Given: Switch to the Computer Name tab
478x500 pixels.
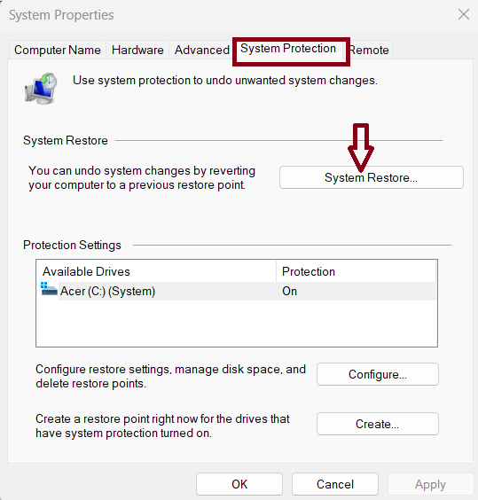Looking at the screenshot, I should 58,50.
